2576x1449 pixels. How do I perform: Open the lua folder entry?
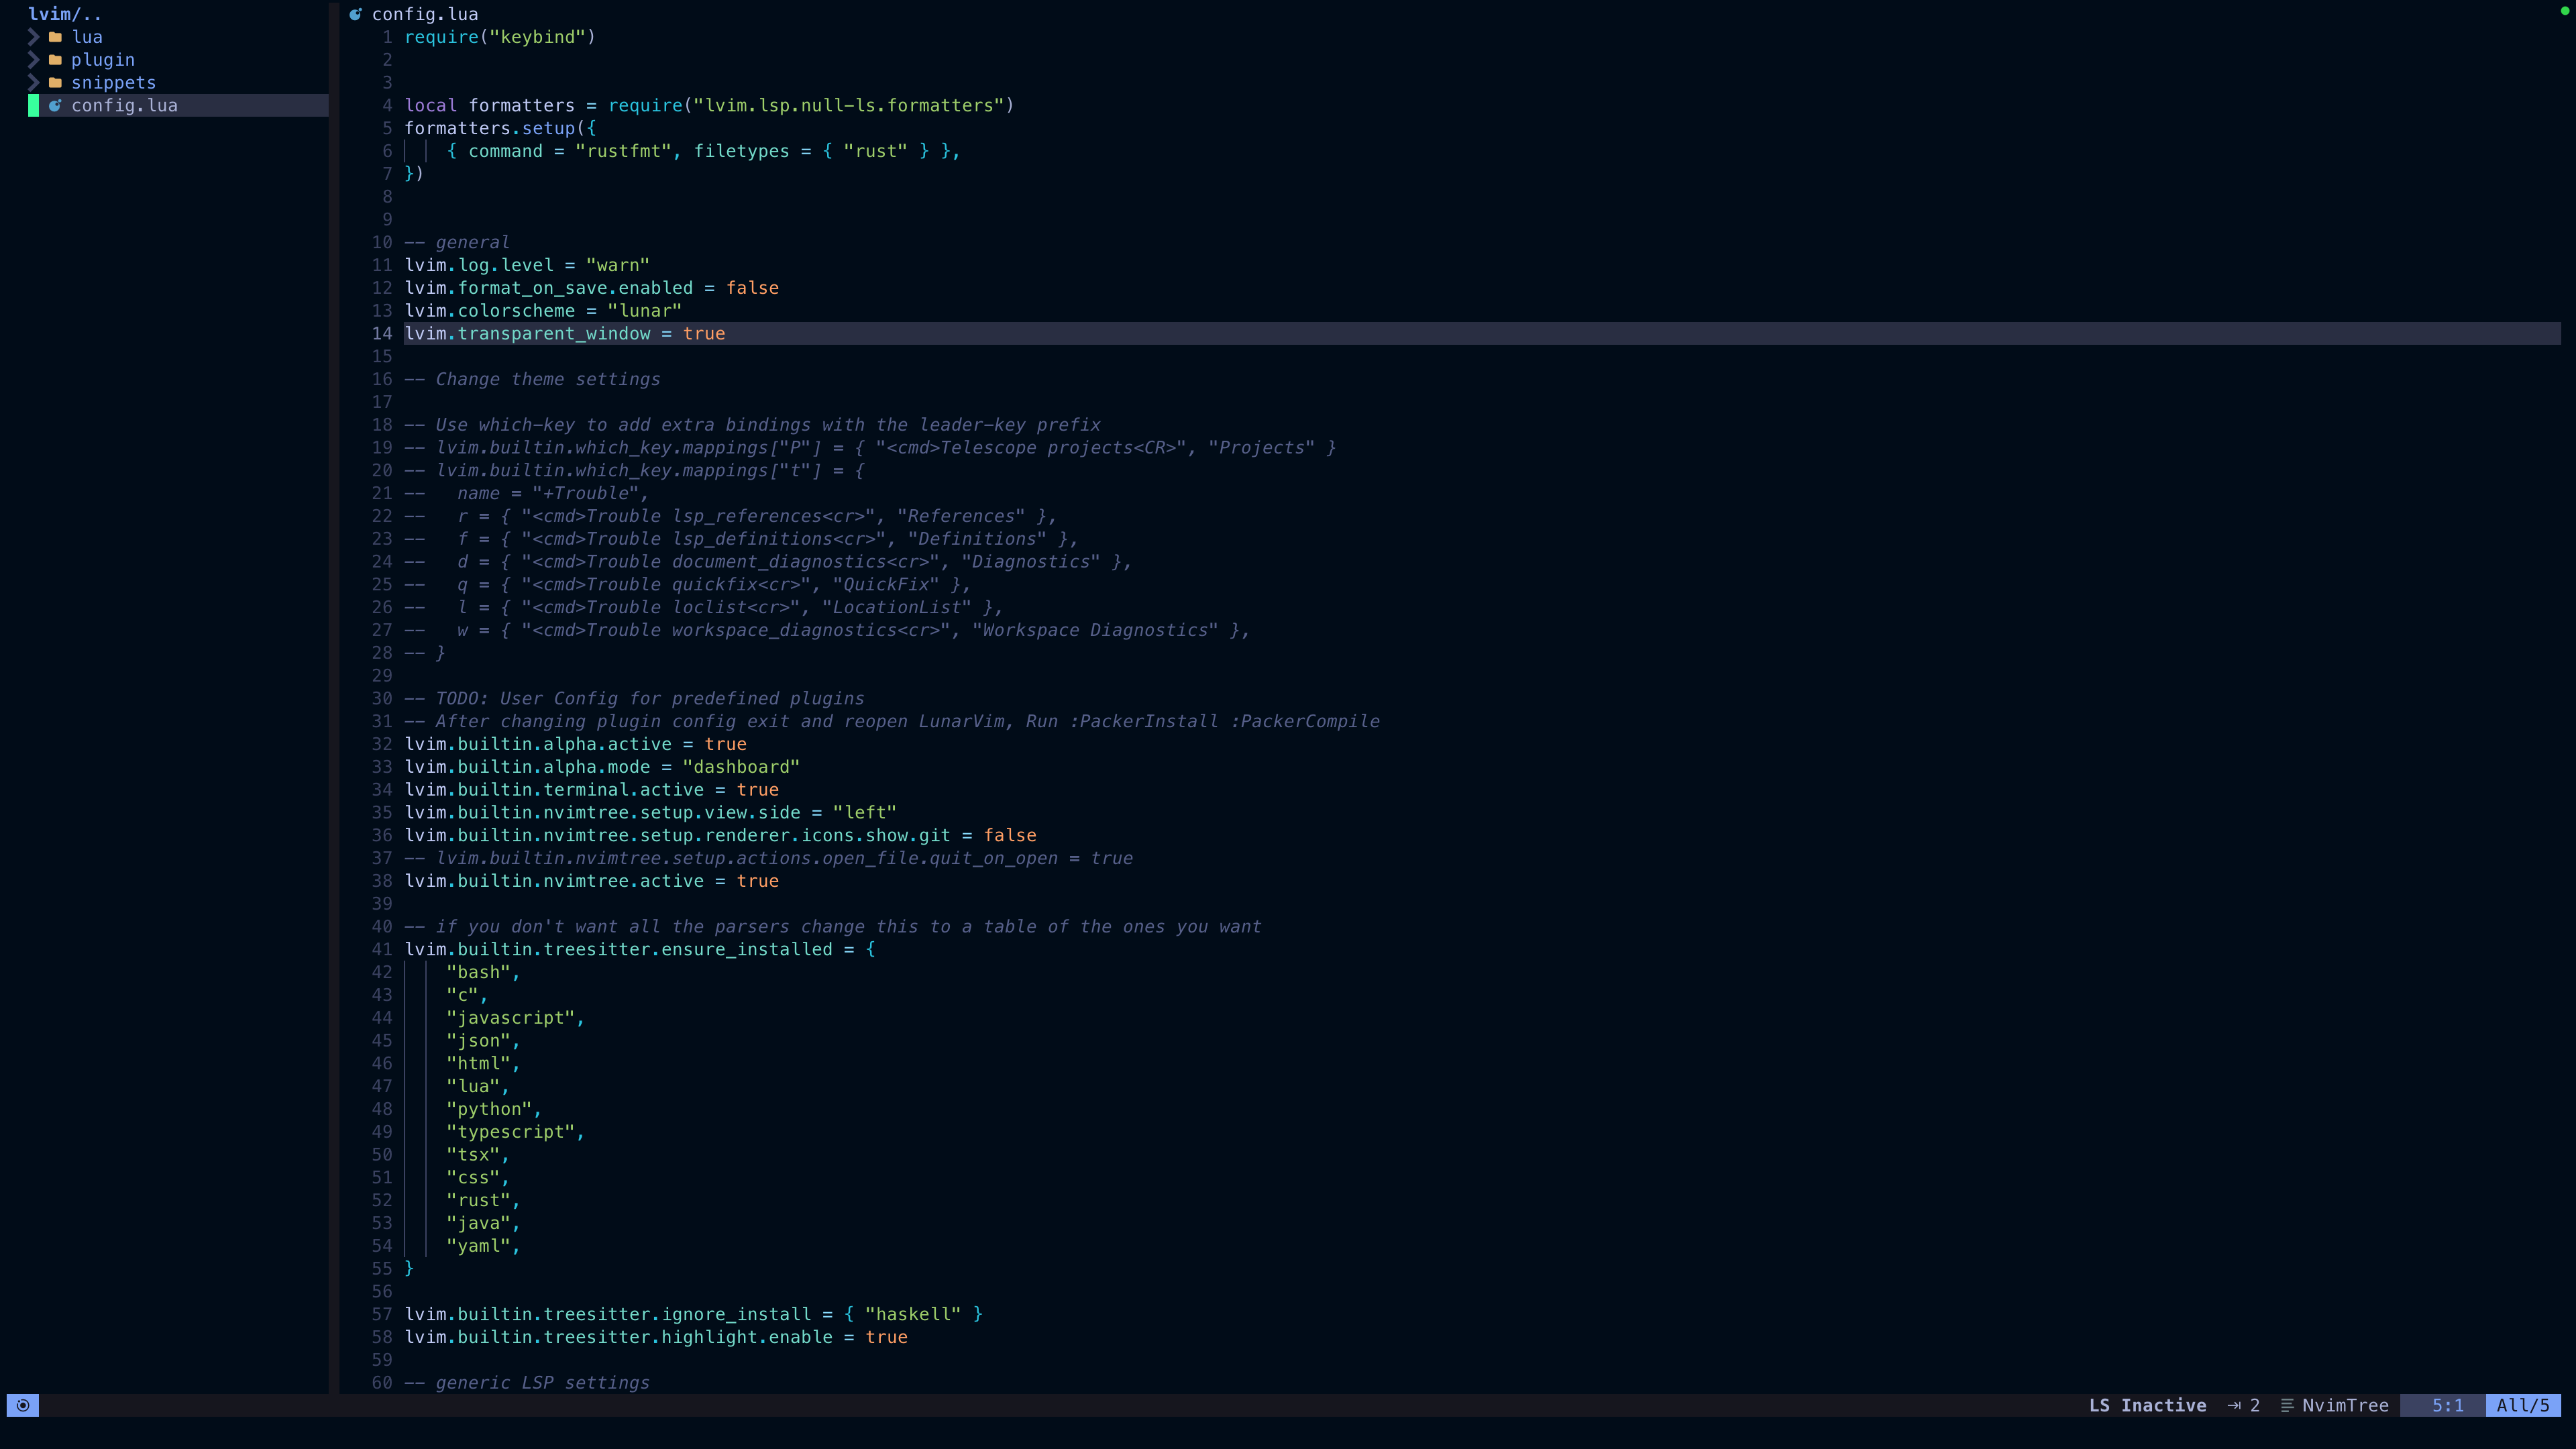(x=87, y=37)
